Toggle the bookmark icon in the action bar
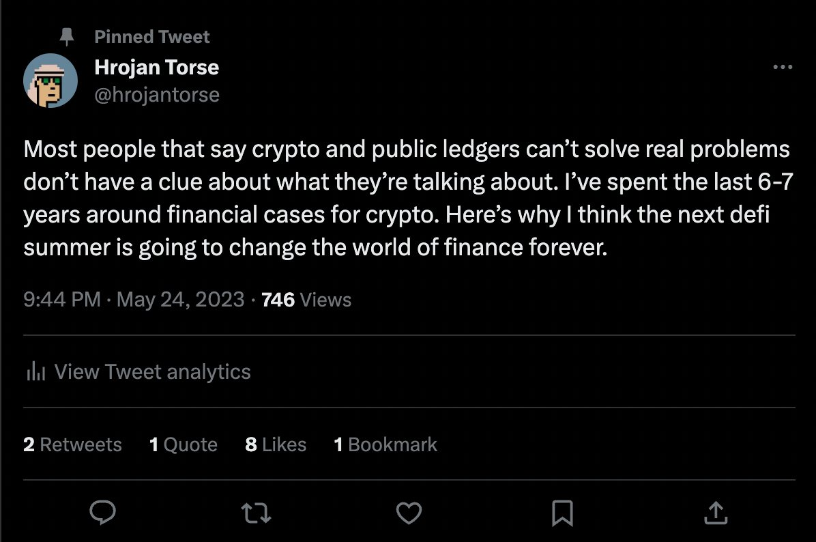The width and height of the screenshot is (816, 542). pyautogui.click(x=562, y=512)
